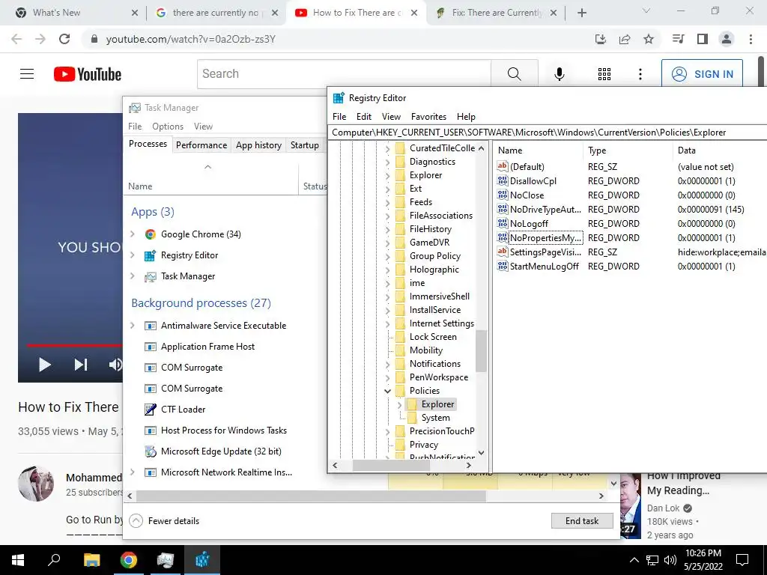Open Registry Editor Favorites menu
The width and height of the screenshot is (767, 575).
click(x=428, y=116)
